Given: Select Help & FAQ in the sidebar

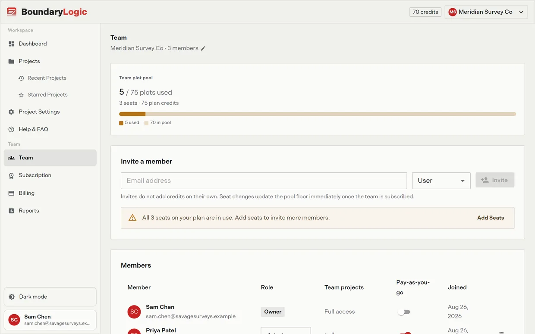Looking at the screenshot, I should pyautogui.click(x=50, y=129).
